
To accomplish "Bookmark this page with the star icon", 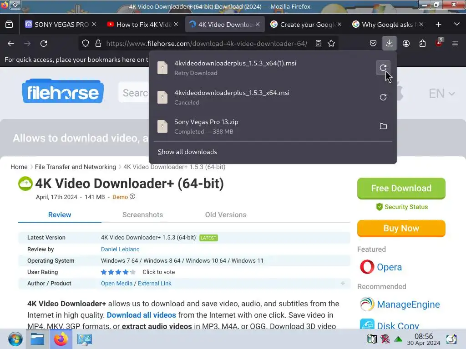I will click(x=331, y=43).
